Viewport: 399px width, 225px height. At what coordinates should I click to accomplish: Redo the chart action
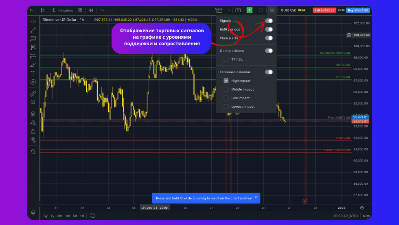click(111, 10)
